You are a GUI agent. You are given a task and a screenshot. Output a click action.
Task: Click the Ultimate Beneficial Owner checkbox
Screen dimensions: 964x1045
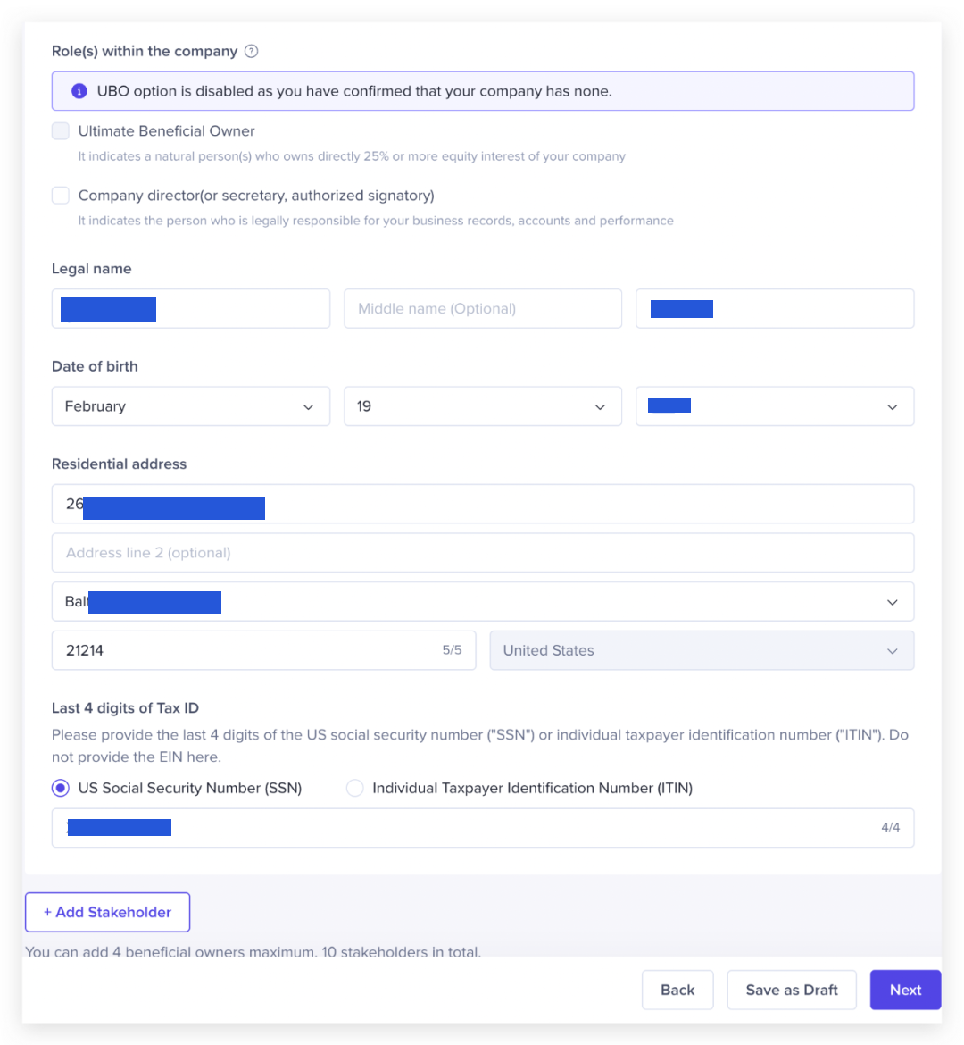point(61,131)
